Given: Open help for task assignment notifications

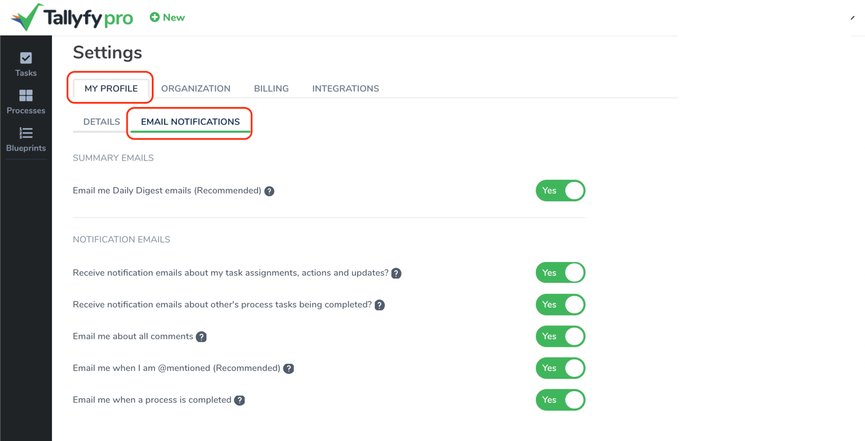Looking at the screenshot, I should coord(396,273).
